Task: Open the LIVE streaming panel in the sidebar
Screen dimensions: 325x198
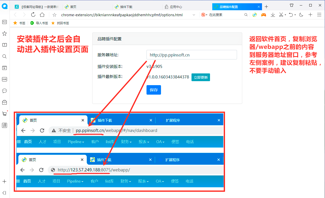Action: pos(4,79)
